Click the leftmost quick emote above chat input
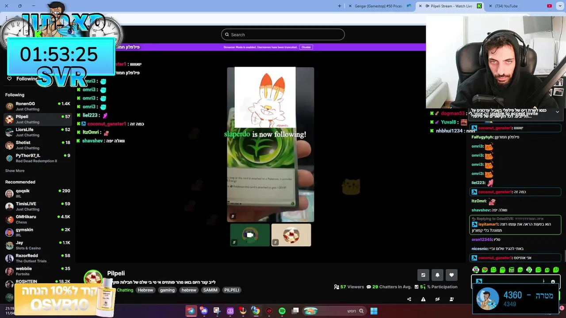The image size is (566, 318). click(476, 269)
